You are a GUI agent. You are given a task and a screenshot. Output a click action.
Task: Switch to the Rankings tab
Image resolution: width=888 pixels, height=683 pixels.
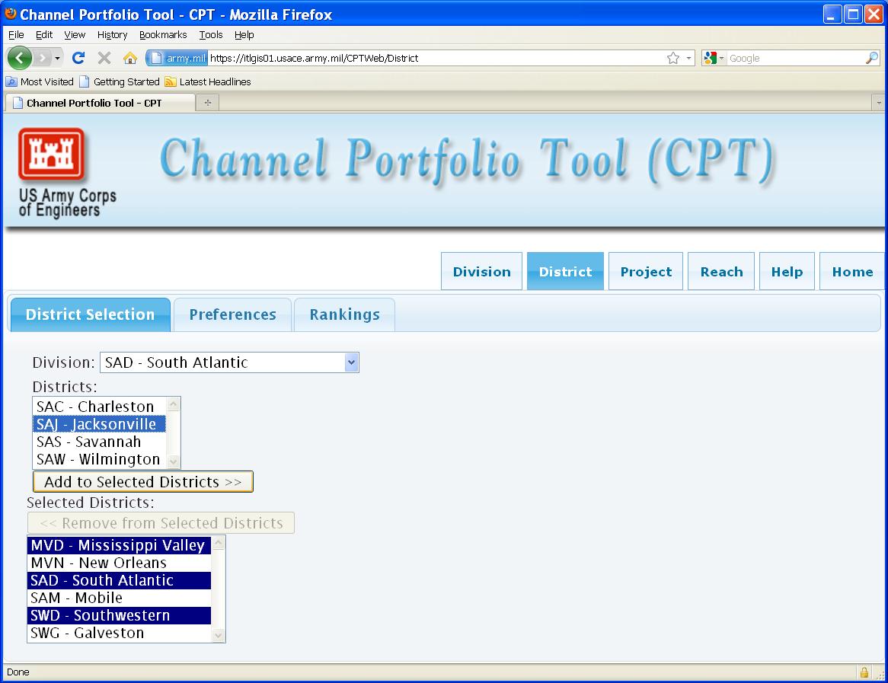click(344, 314)
